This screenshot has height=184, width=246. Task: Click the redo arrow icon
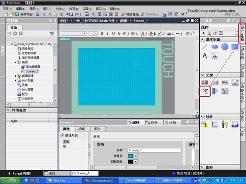pyautogui.click(x=77, y=14)
